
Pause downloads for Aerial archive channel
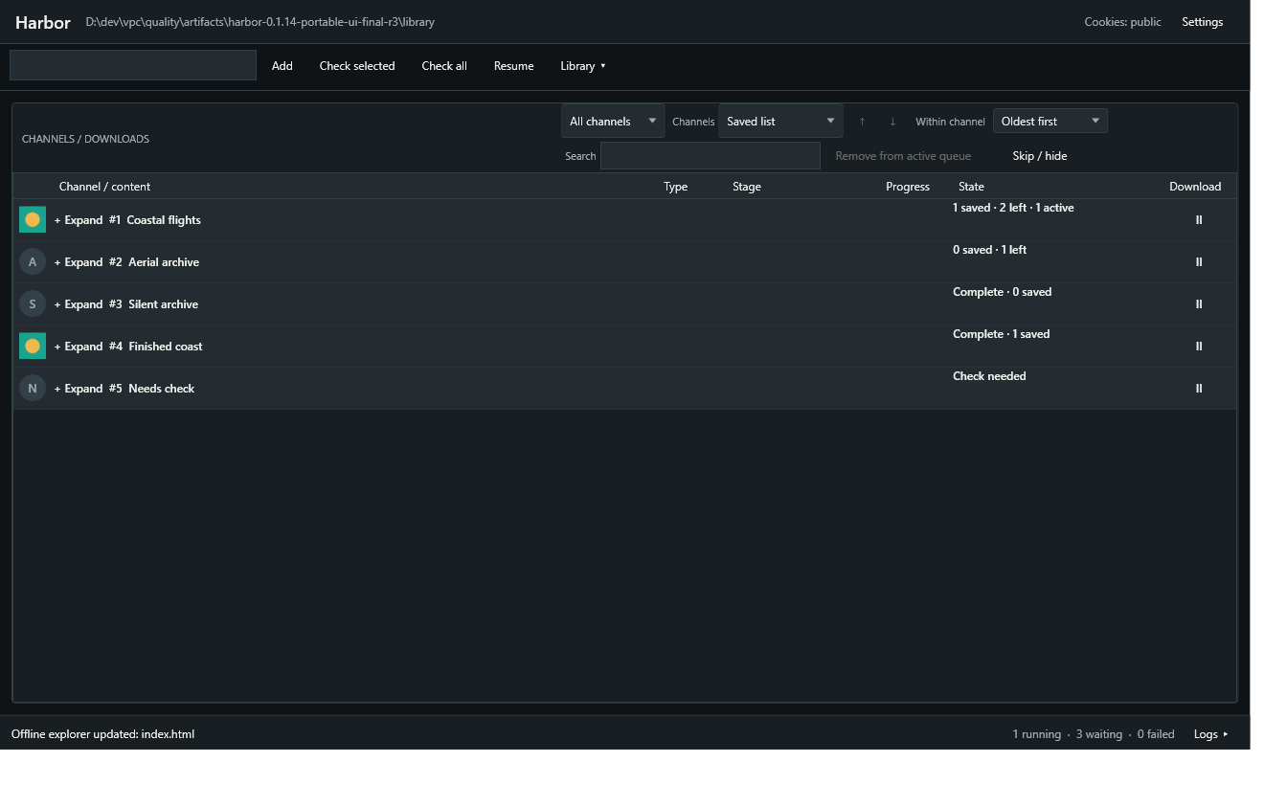coord(1198,262)
